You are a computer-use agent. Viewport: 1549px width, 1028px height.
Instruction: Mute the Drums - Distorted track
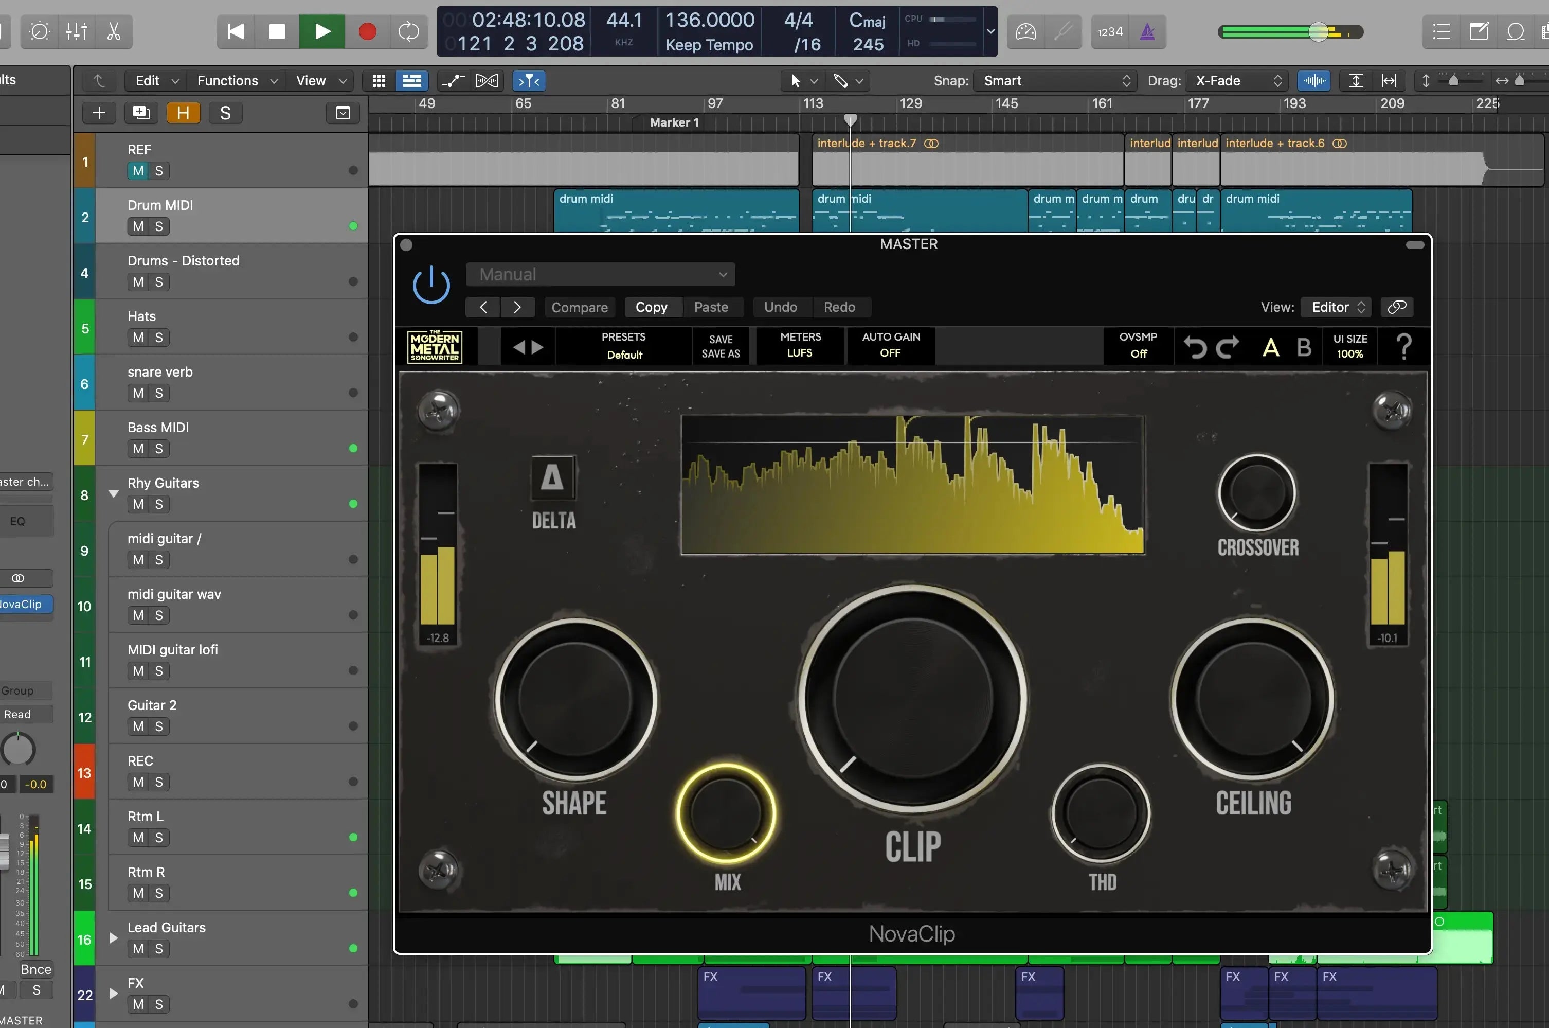coord(138,282)
